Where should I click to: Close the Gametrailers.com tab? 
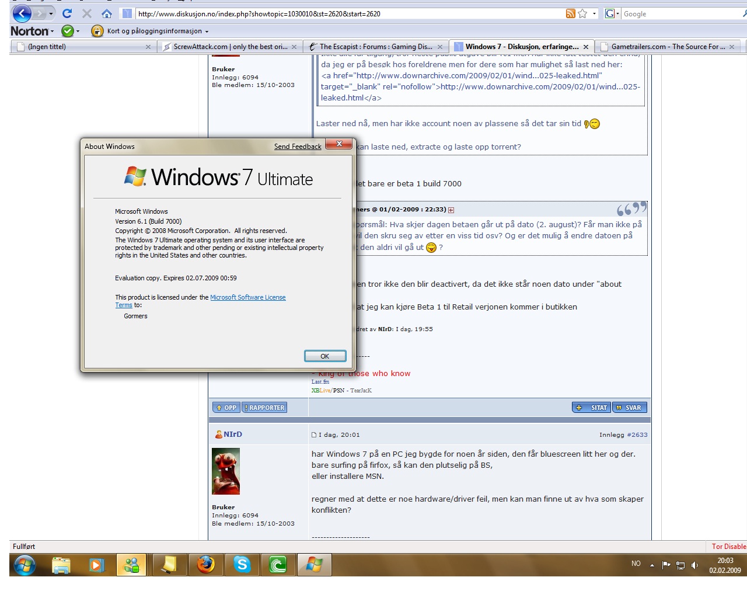click(x=732, y=47)
